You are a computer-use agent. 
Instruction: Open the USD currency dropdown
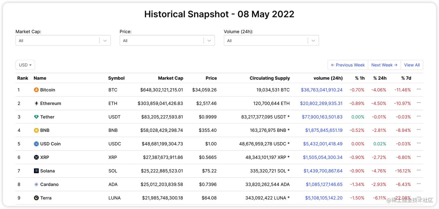click(x=25, y=65)
